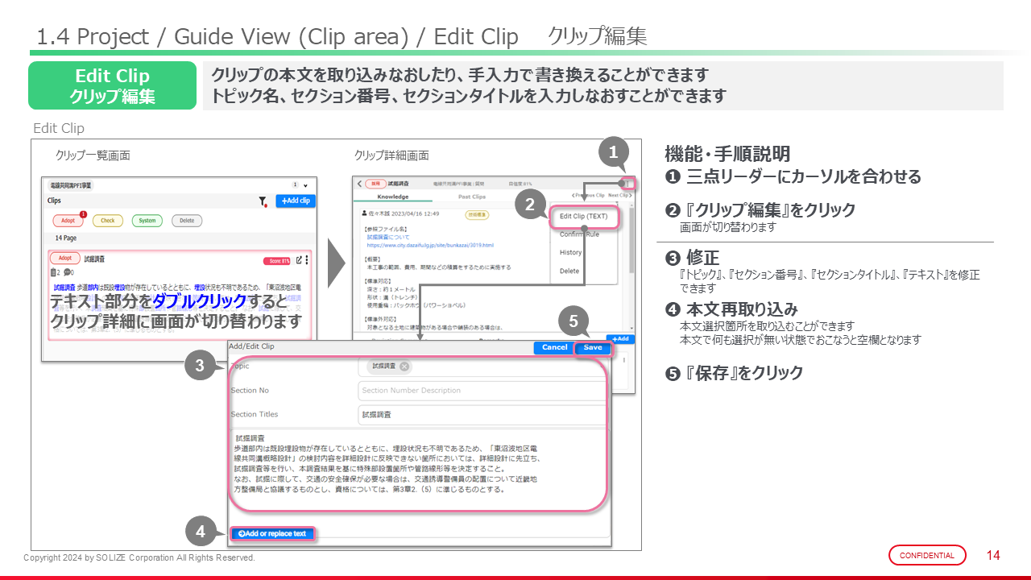
Task: Remove the topic tag with its x icon
Action: click(404, 367)
